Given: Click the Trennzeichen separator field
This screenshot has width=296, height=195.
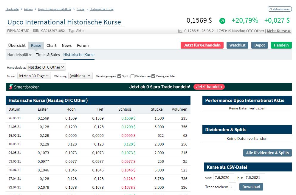Looking at the screenshot, I should click(x=232, y=187).
